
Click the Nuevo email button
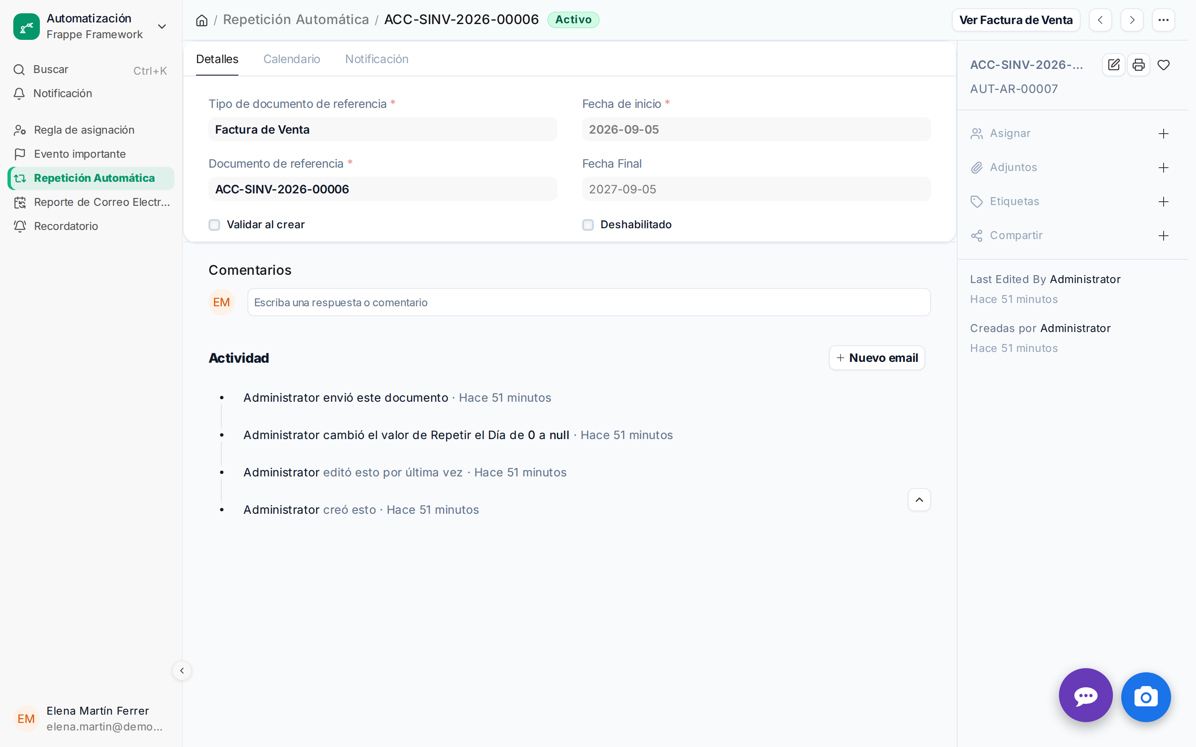click(x=877, y=358)
